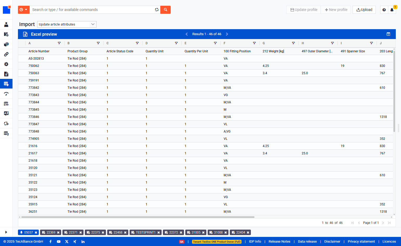The width and height of the screenshot is (401, 246).
Task: Click the AS-202813 article cell
Action: coord(36,59)
